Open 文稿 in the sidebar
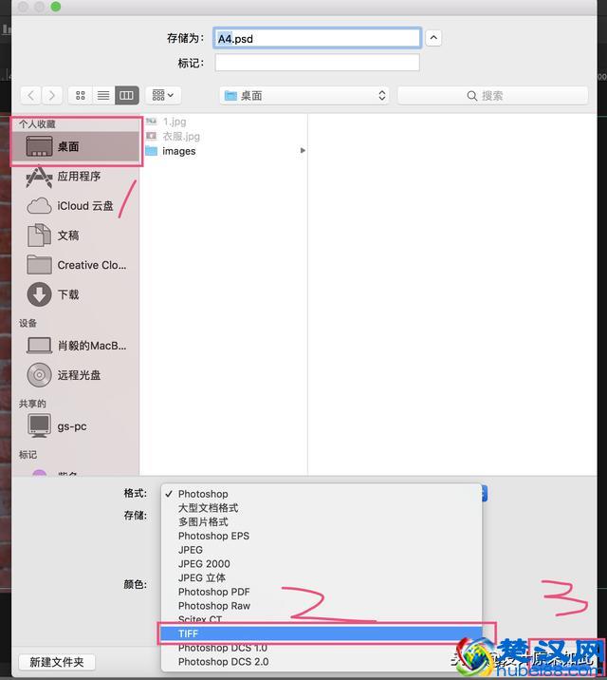Viewport: 607px width, 680px height. 76,235
